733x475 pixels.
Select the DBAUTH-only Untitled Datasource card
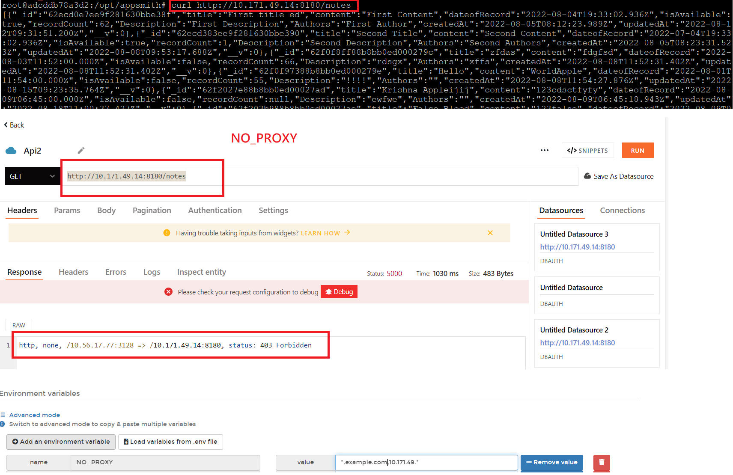click(x=597, y=295)
